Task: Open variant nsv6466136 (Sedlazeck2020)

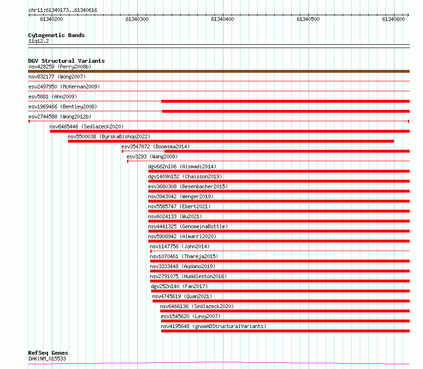Action: (197, 306)
